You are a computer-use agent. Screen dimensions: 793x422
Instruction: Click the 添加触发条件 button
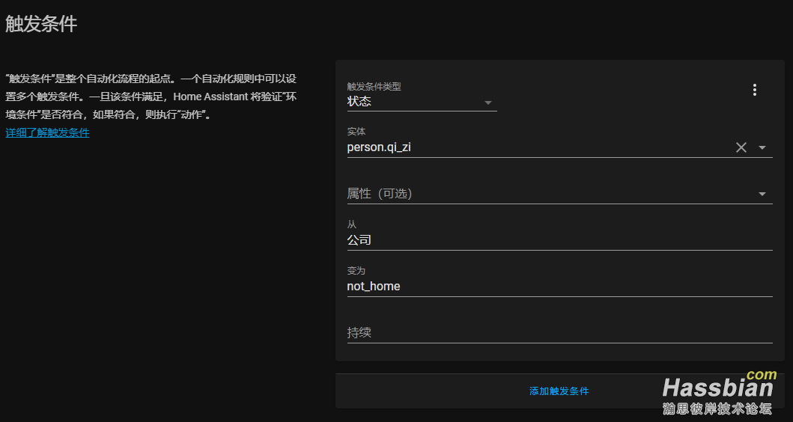559,391
